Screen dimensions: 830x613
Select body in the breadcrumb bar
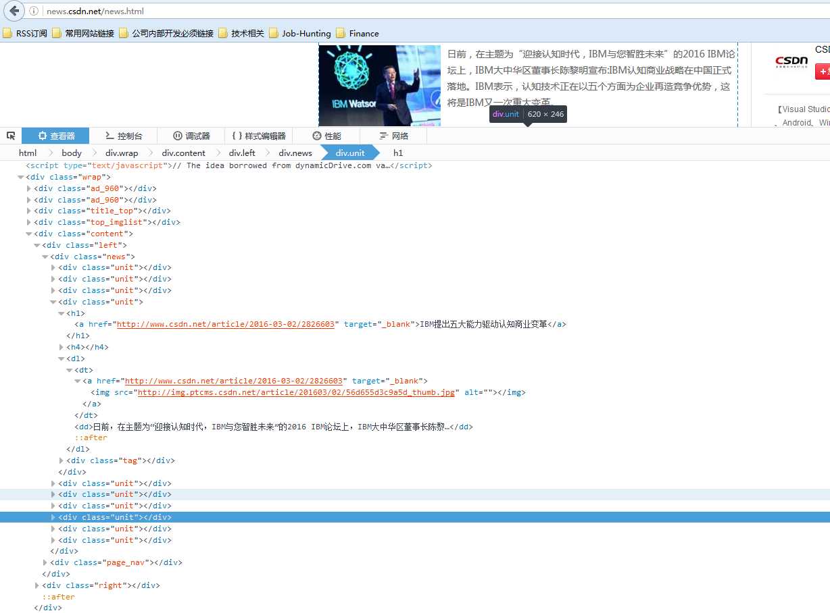[72, 153]
